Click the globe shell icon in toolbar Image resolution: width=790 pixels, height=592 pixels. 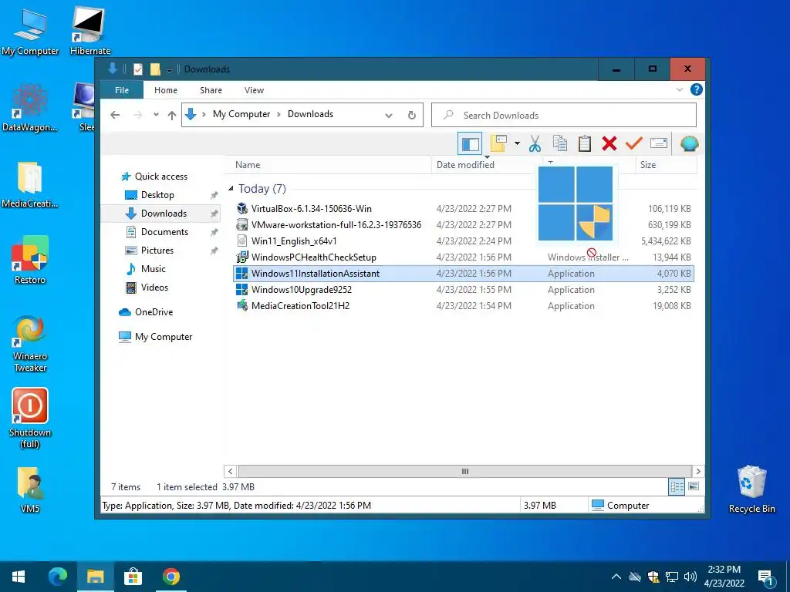click(689, 144)
